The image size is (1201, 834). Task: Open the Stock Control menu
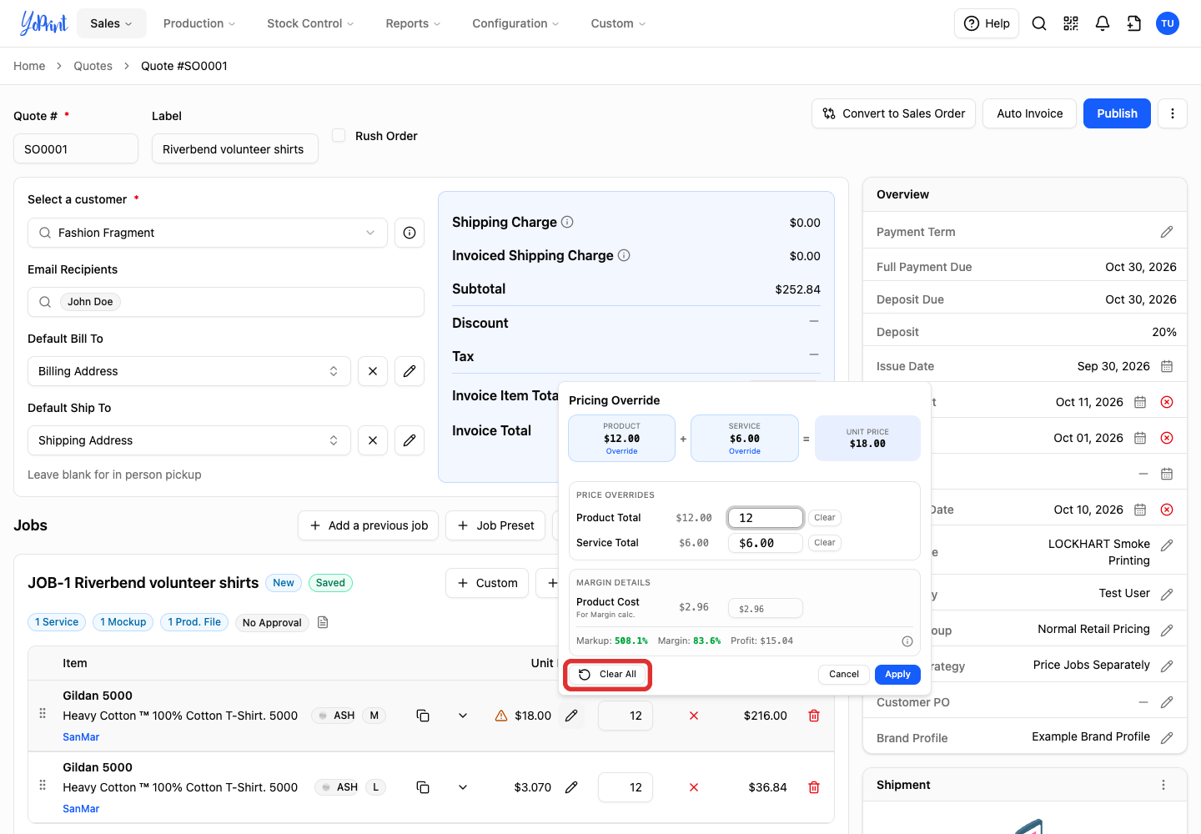[x=310, y=23]
